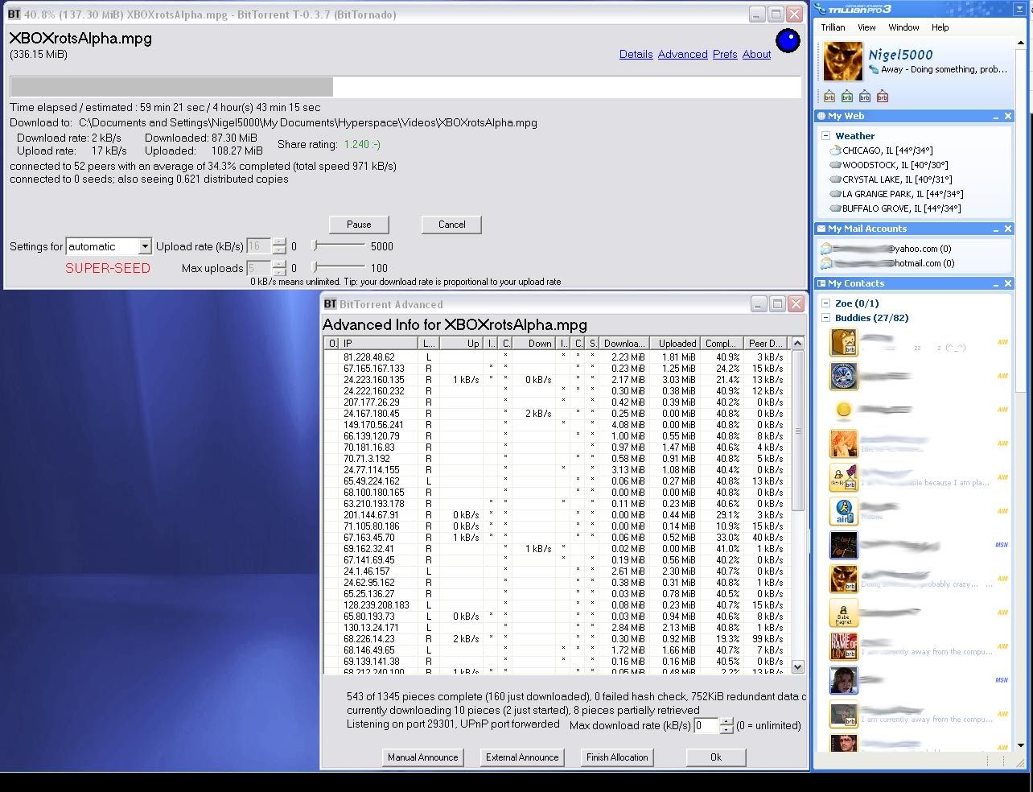Select the AIM running man mobile avatar

click(844, 511)
